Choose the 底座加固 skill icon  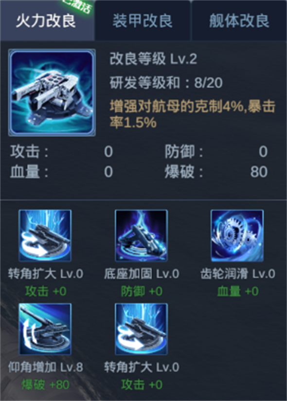[x=142, y=236]
